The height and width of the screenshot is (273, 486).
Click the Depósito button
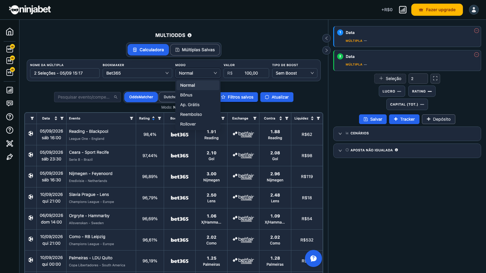point(438,119)
